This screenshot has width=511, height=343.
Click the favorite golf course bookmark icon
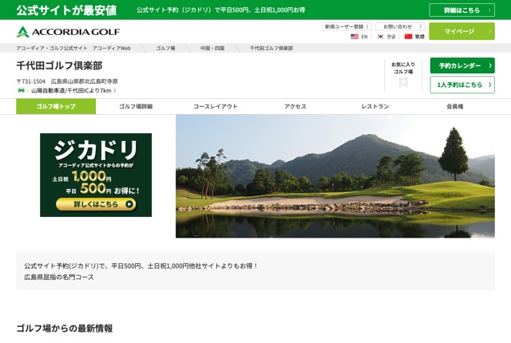point(403,83)
